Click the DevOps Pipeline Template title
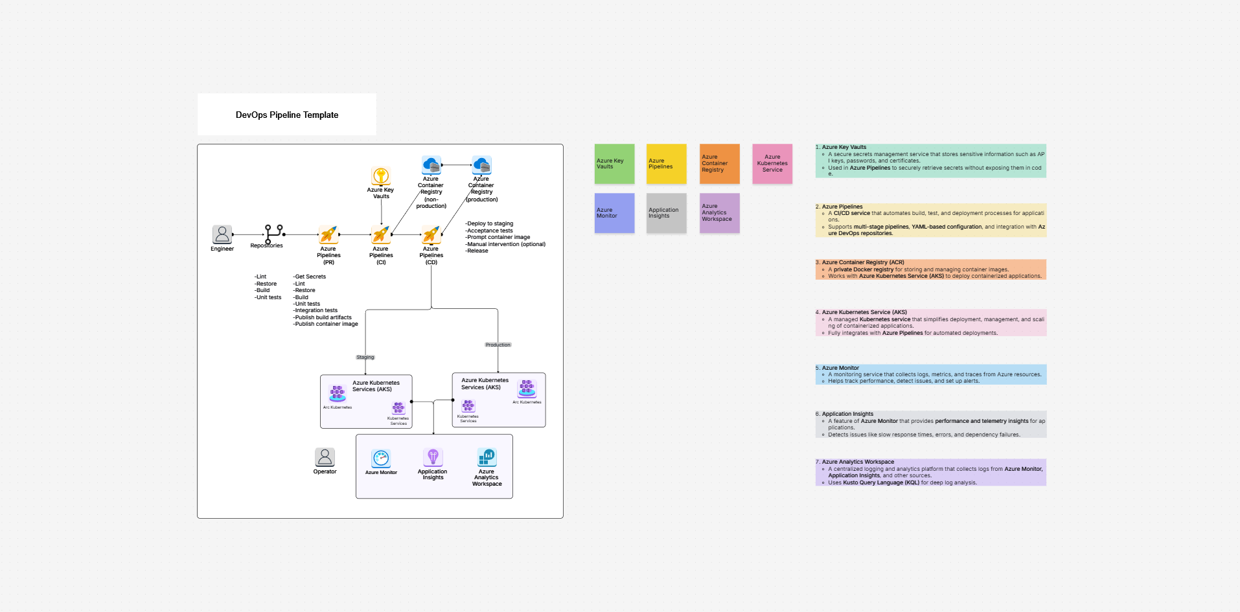 click(287, 115)
